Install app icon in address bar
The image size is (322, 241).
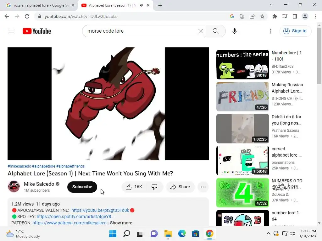(242, 16)
